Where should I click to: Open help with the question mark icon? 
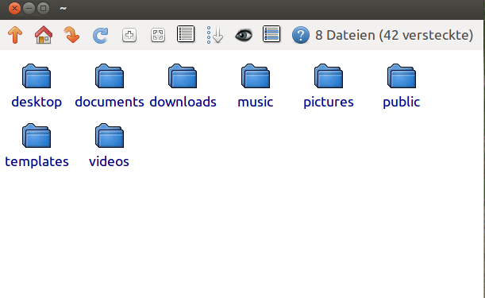coord(301,35)
